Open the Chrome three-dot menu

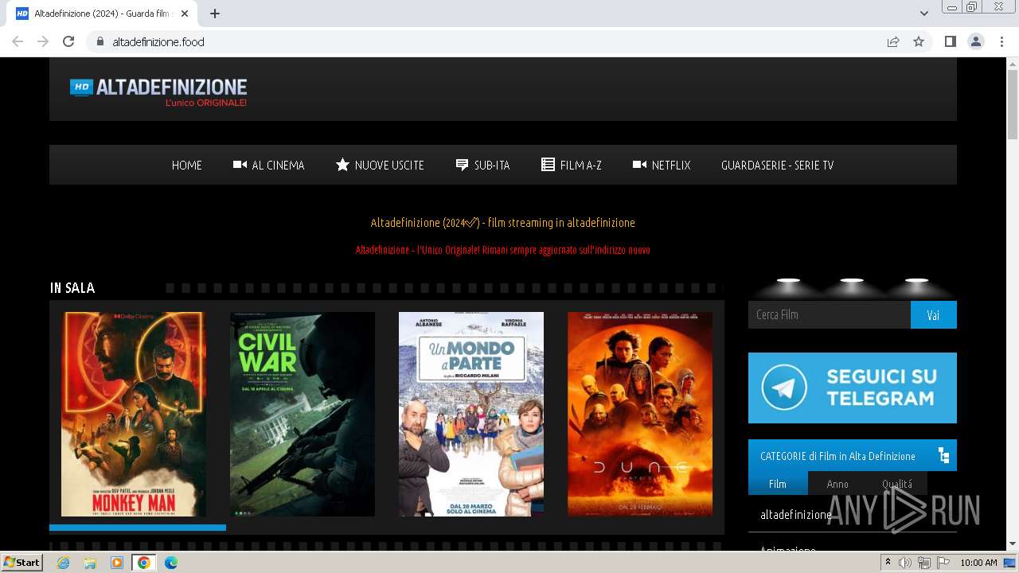1001,41
